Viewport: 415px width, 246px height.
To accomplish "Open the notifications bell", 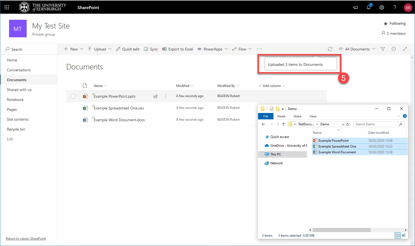I will [x=368, y=7].
